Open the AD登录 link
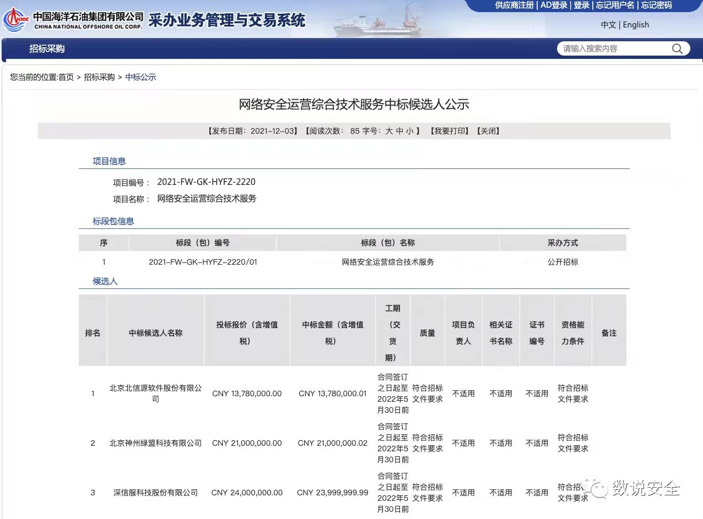The height and width of the screenshot is (519, 703). point(554,6)
